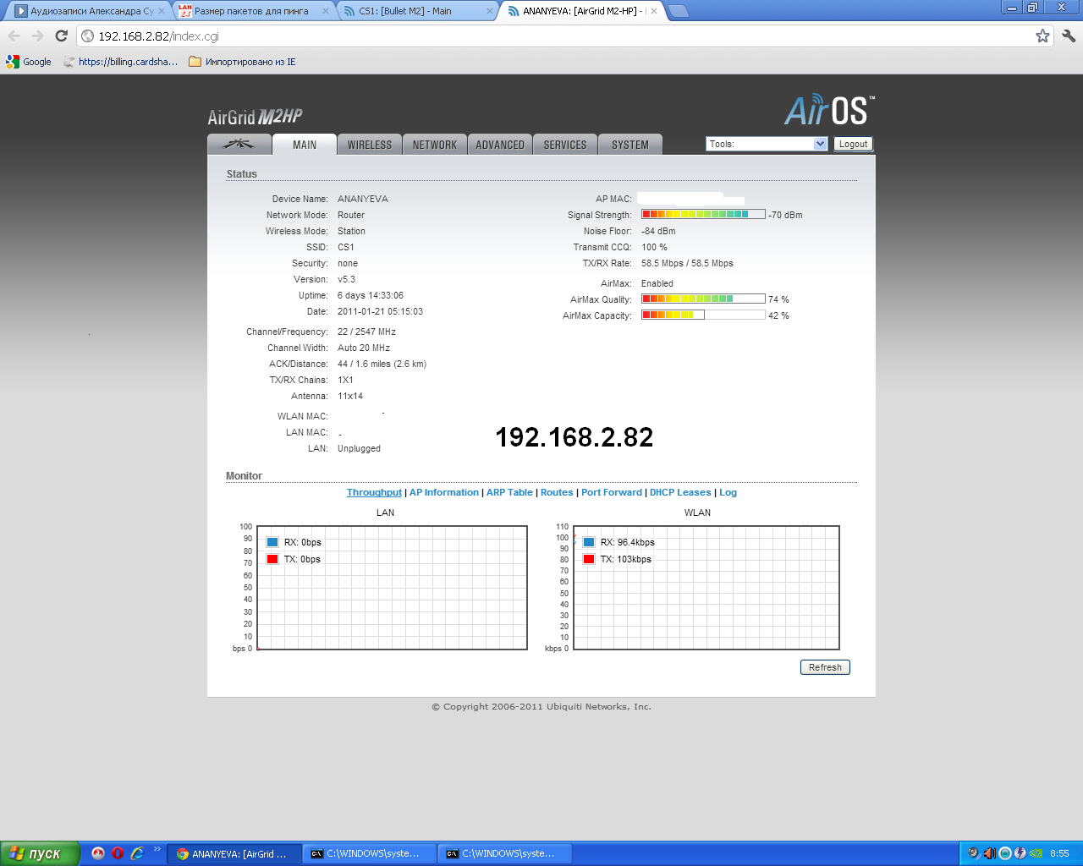The height and width of the screenshot is (866, 1083).
Task: Click the red TX legend swatch in WLAN graph
Action: click(x=589, y=559)
